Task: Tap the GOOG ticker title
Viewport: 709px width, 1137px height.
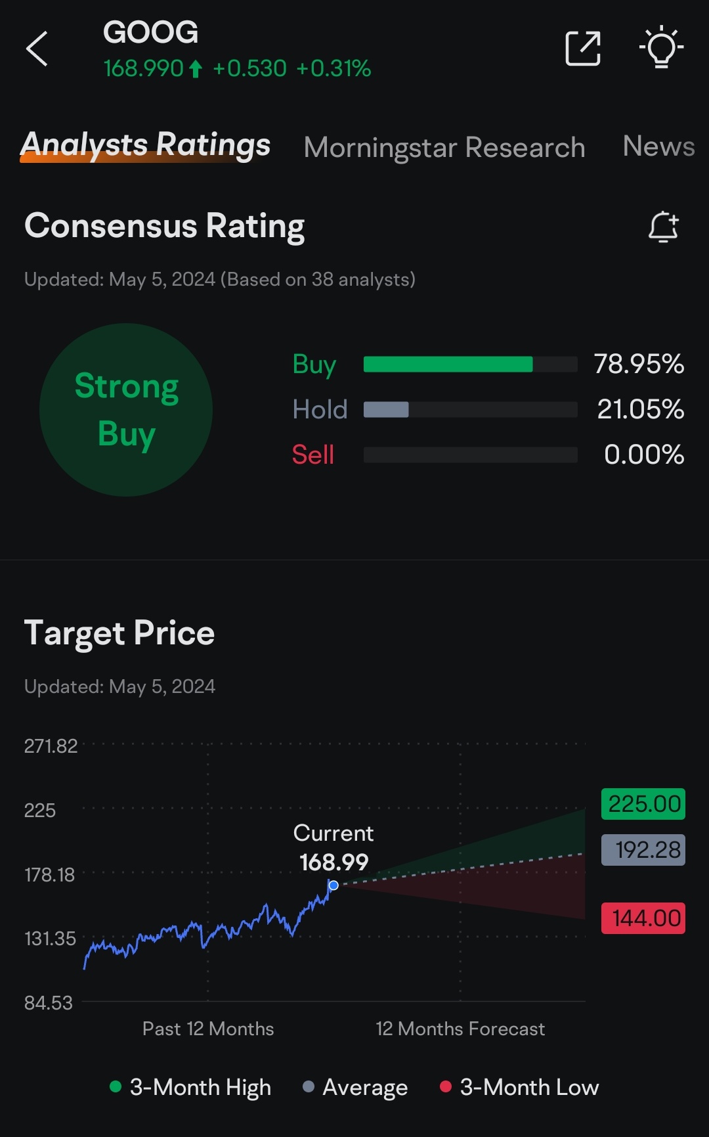Action: (150, 32)
